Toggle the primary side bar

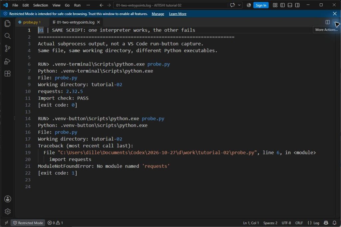[282, 5]
